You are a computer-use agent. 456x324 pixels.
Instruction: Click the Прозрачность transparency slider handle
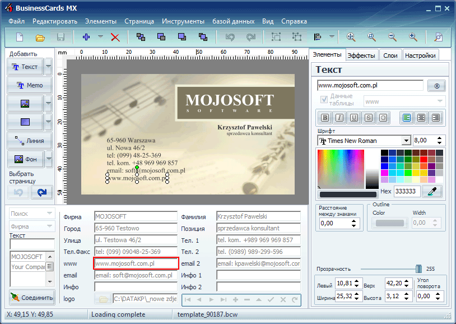[418, 269]
